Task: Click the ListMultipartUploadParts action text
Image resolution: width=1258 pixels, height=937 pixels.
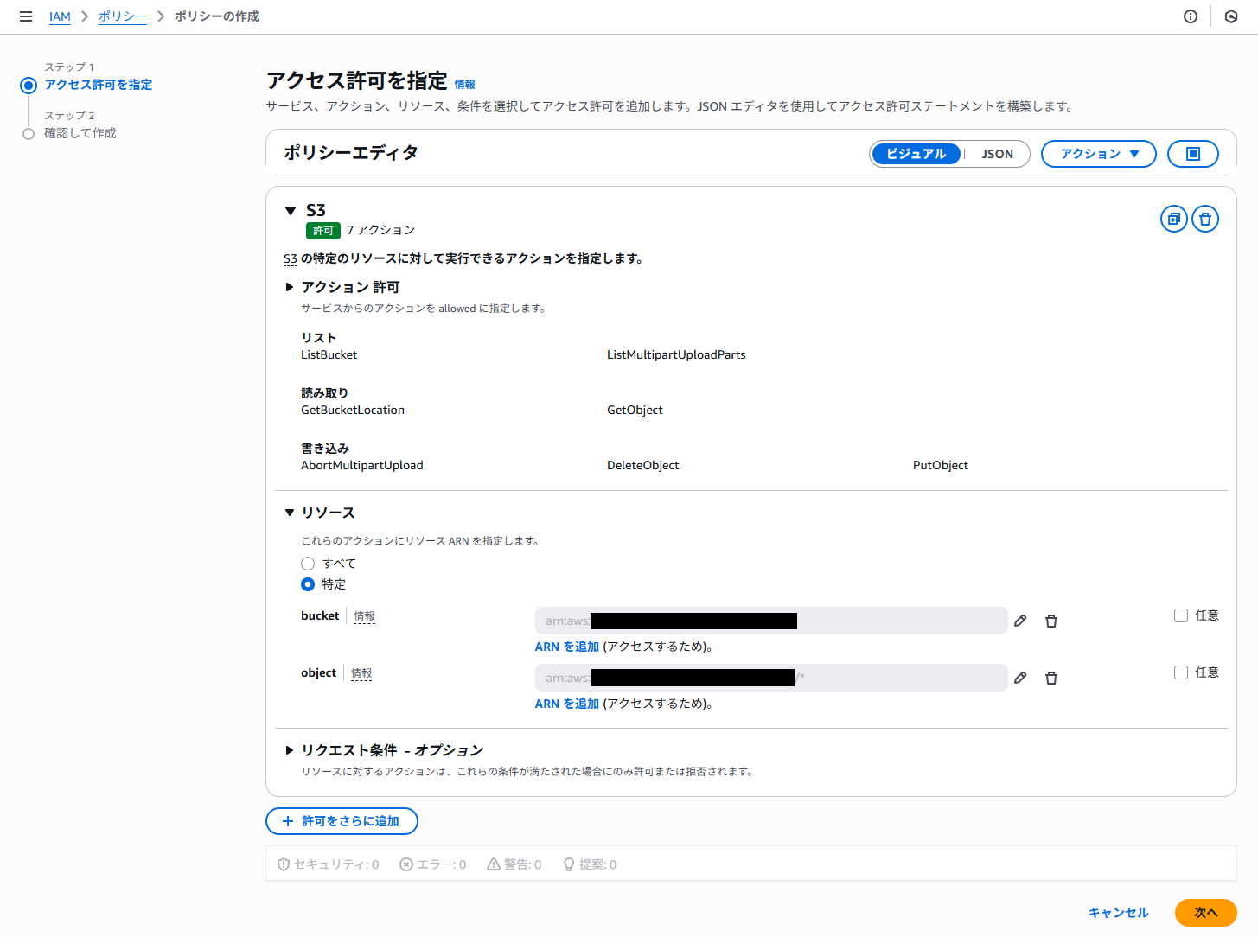Action: click(676, 354)
